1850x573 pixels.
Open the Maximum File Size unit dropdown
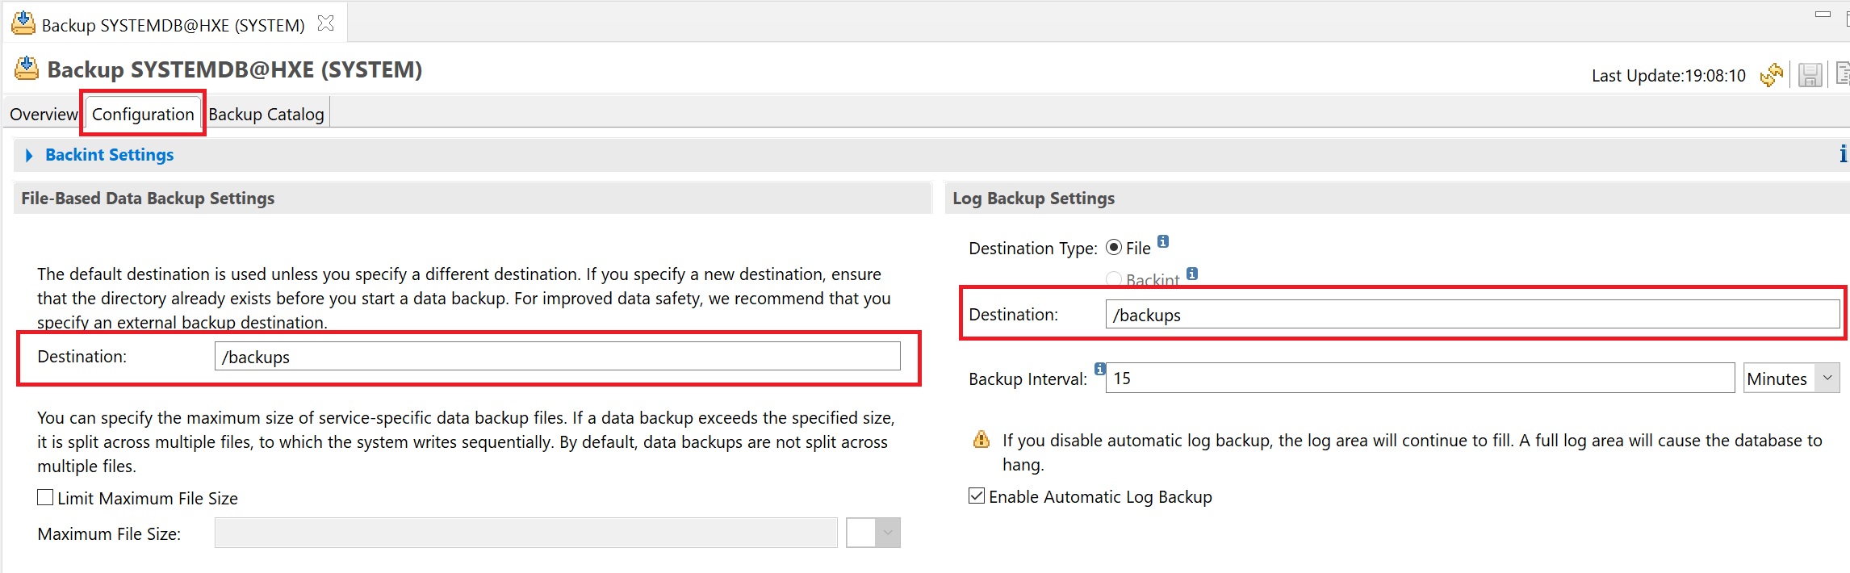coord(888,533)
